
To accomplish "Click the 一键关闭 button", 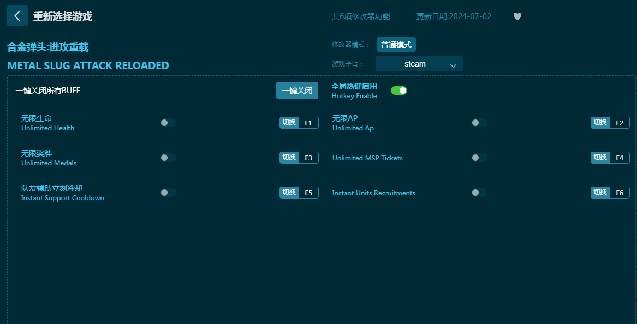I will [x=297, y=91].
